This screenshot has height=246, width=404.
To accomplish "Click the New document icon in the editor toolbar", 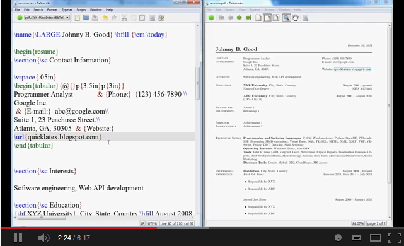I will click(x=78, y=18).
